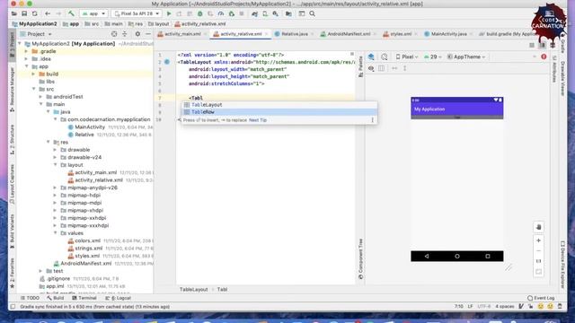Click the Open folder toolbar icon
The image size is (575, 323).
[14, 13]
